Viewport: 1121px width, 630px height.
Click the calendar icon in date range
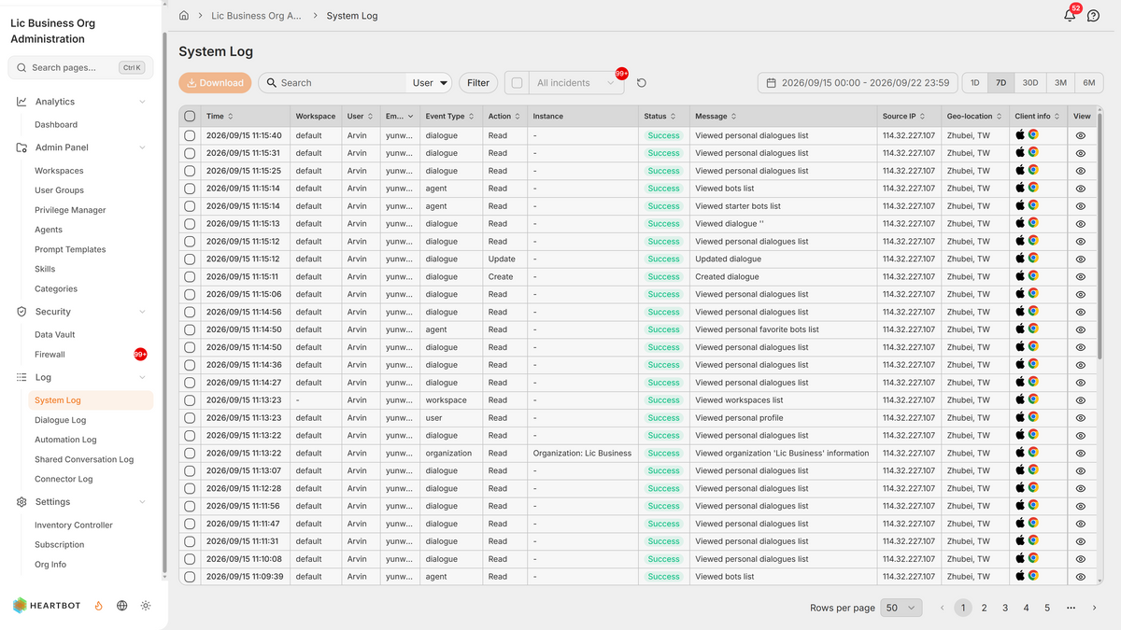(772, 83)
